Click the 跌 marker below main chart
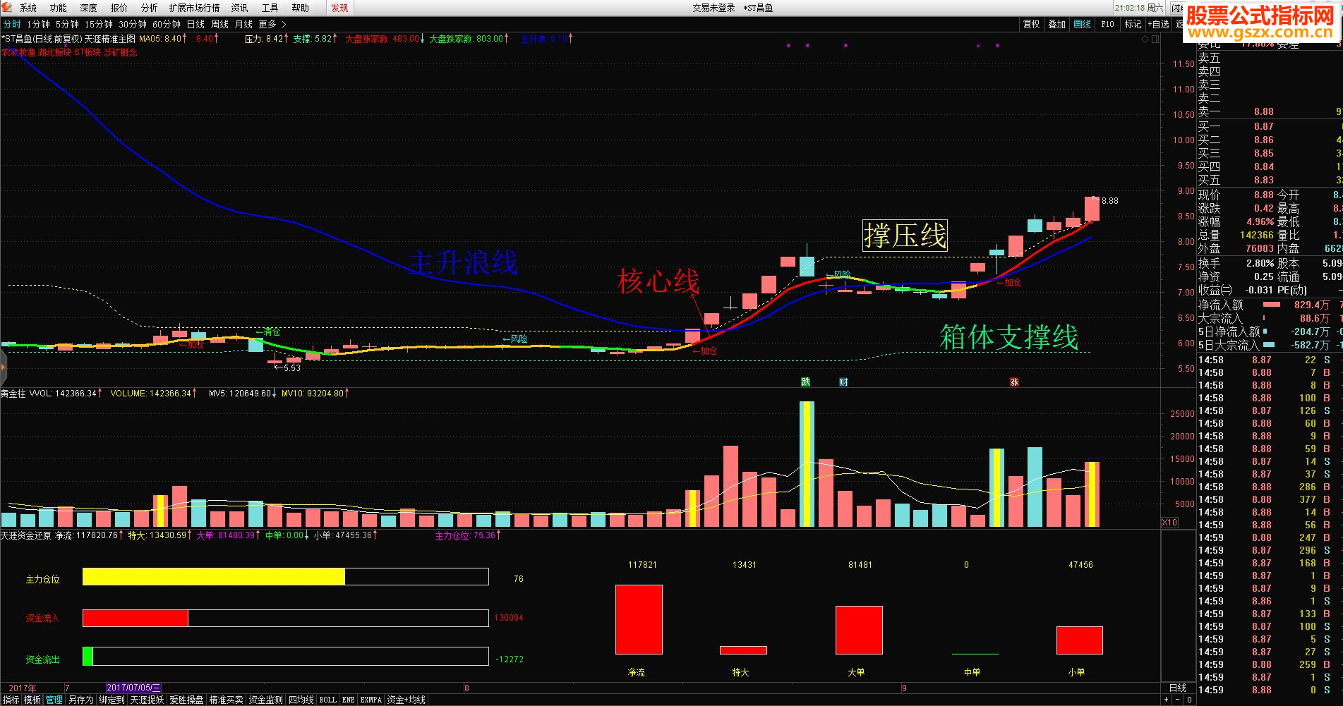Image resolution: width=1343 pixels, height=706 pixels. tap(806, 382)
